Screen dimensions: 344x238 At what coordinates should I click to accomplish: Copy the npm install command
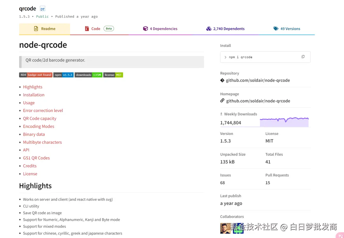[x=303, y=57]
